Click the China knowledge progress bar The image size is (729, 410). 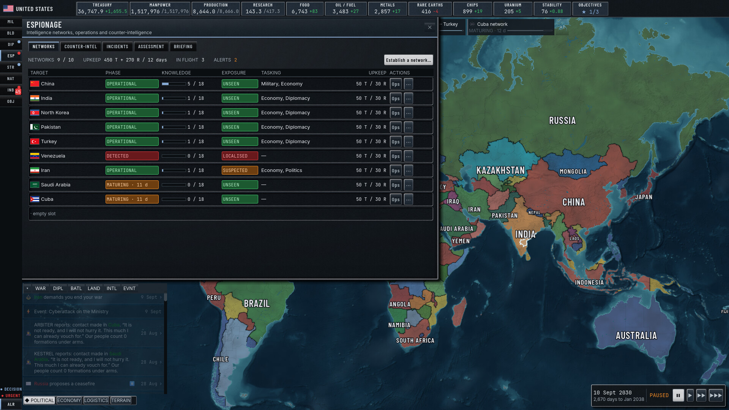(174, 84)
